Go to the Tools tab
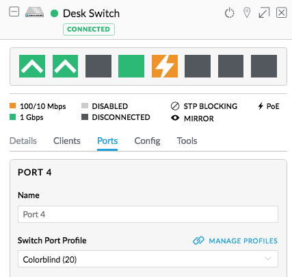The width and height of the screenshot is (292, 277). 187,141
